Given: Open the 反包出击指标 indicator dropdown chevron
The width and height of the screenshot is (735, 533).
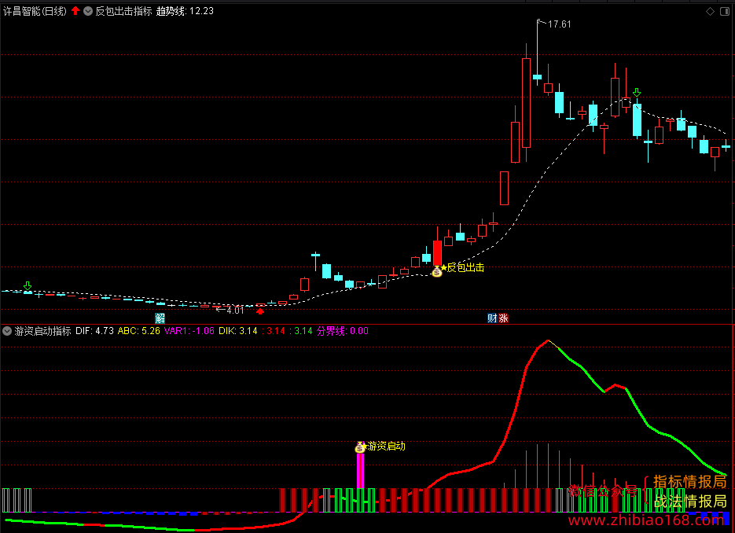Looking at the screenshot, I should [88, 11].
